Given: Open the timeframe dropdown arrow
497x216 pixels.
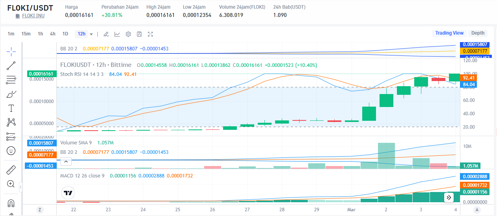Looking at the screenshot, I should 91,34.
